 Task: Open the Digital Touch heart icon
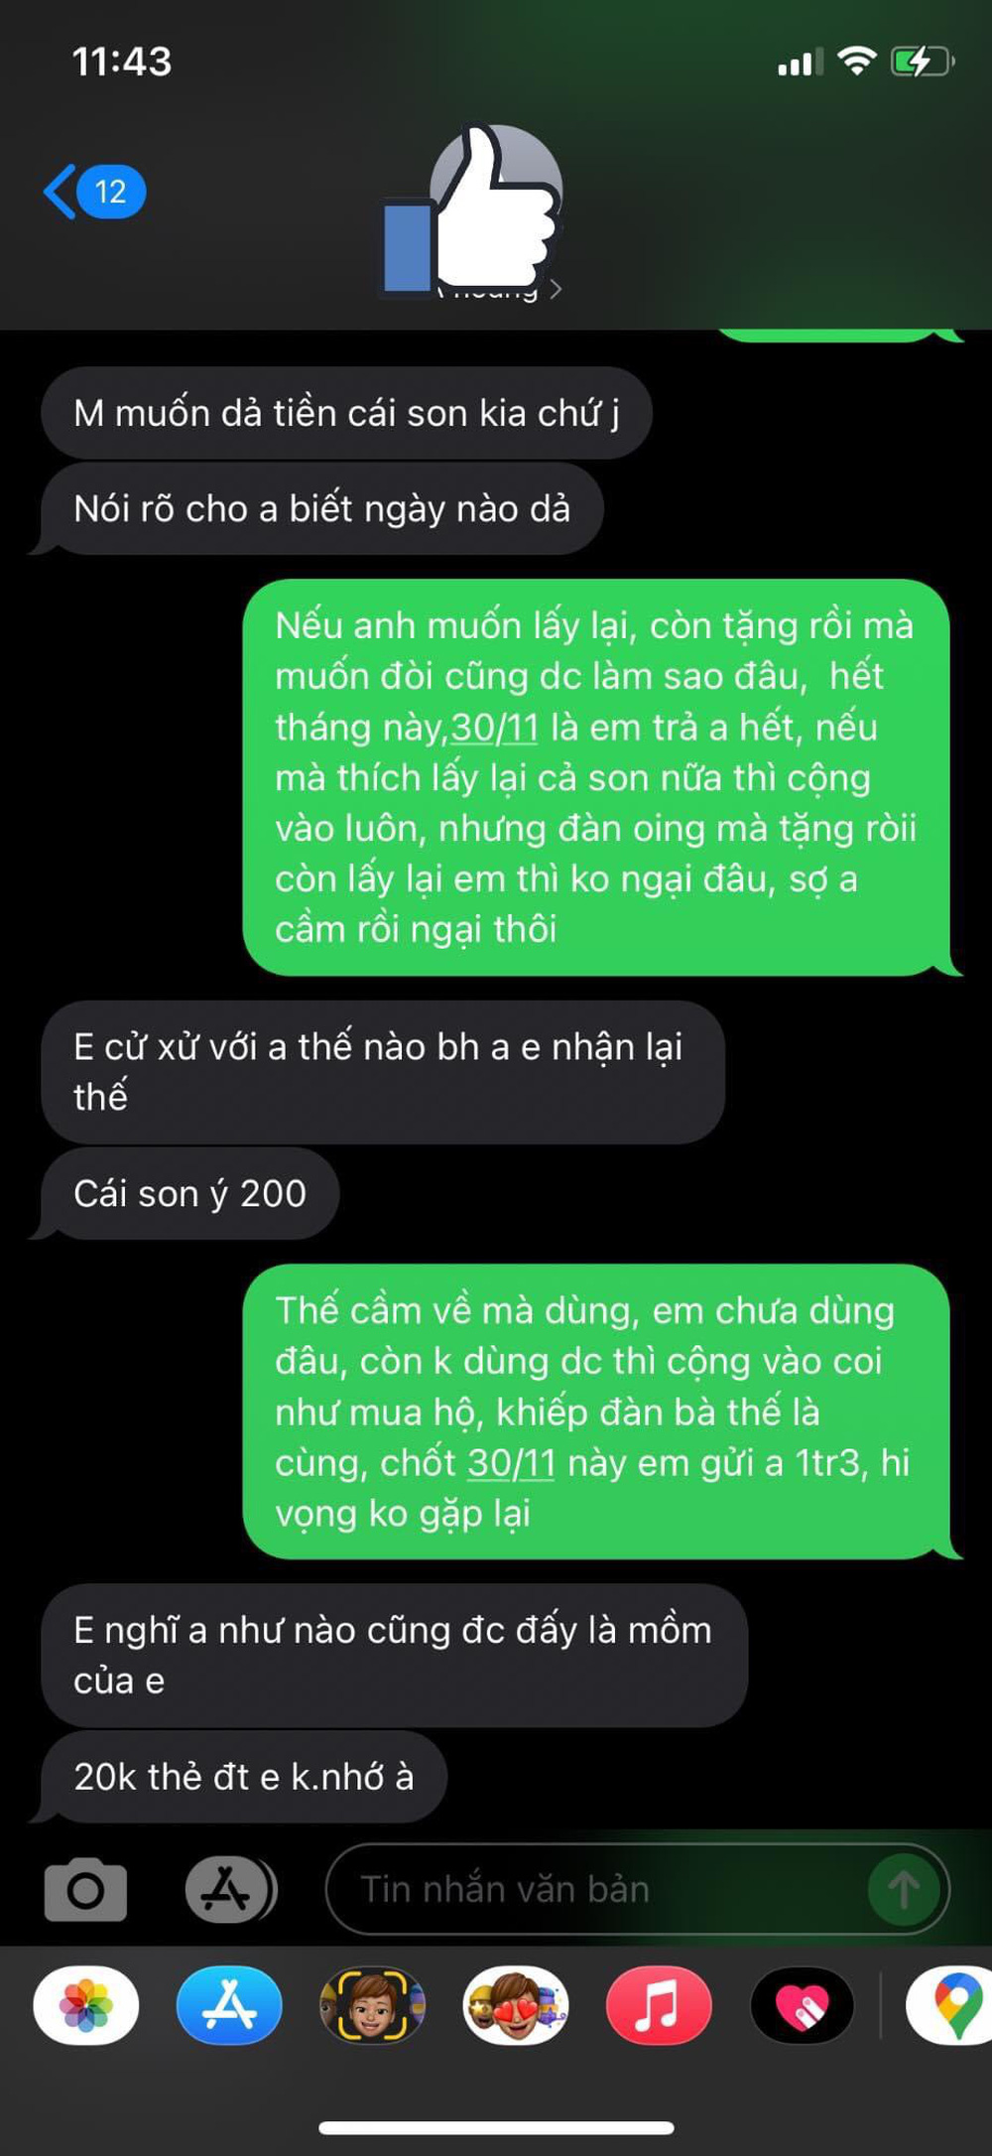[803, 2005]
